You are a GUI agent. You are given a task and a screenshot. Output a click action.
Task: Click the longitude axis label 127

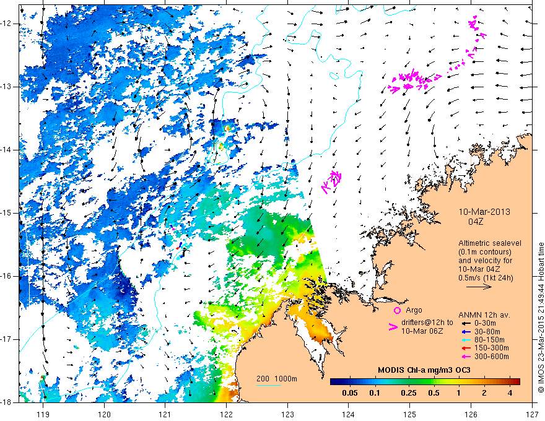click(x=532, y=414)
